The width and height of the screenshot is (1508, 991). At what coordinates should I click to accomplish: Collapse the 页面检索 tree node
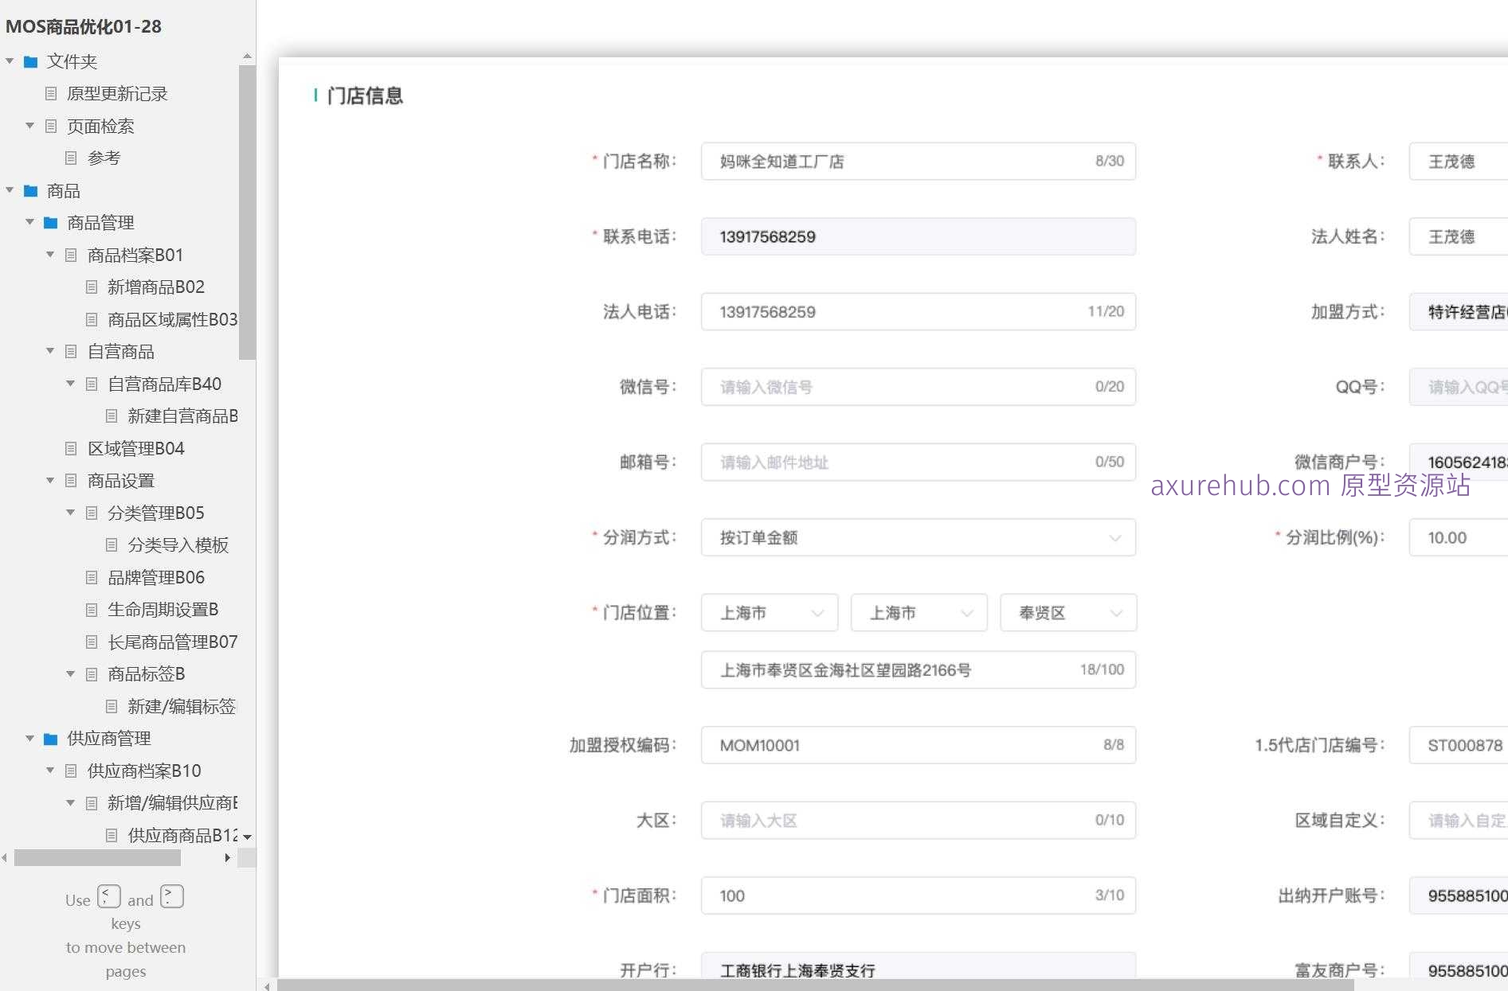tap(29, 126)
